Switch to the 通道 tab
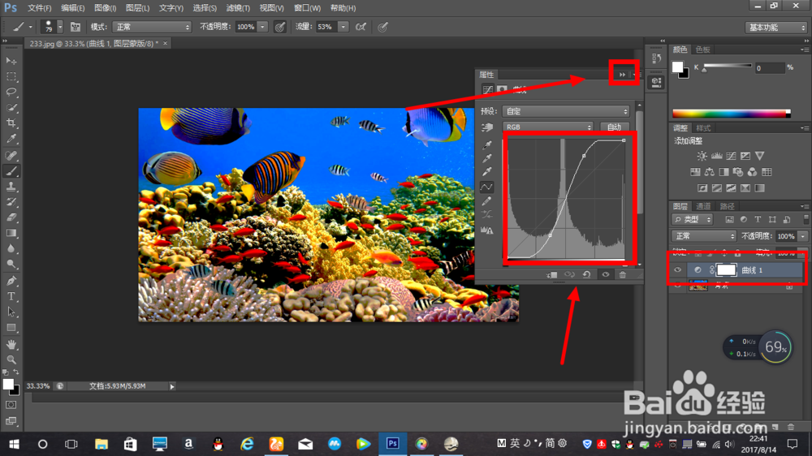 [x=702, y=206]
